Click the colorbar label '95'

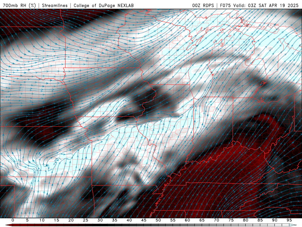coord(289,220)
